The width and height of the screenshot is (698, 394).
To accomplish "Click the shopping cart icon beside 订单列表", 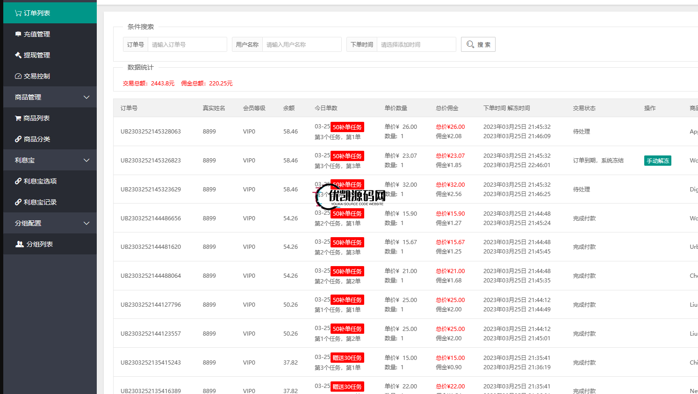I will pos(18,13).
